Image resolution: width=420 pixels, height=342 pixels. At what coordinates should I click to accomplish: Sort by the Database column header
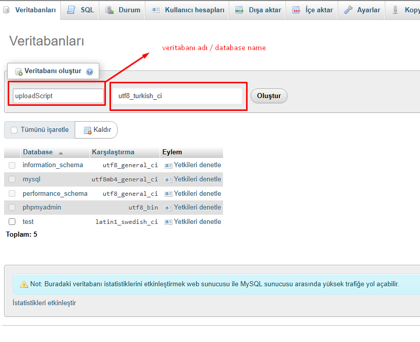click(x=38, y=152)
